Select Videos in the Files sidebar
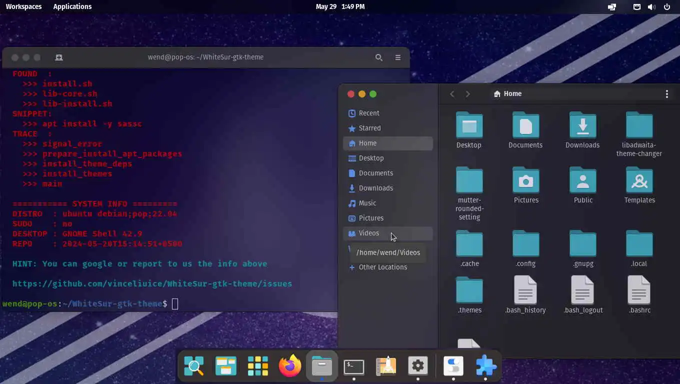Image resolution: width=680 pixels, height=384 pixels. tap(388, 233)
